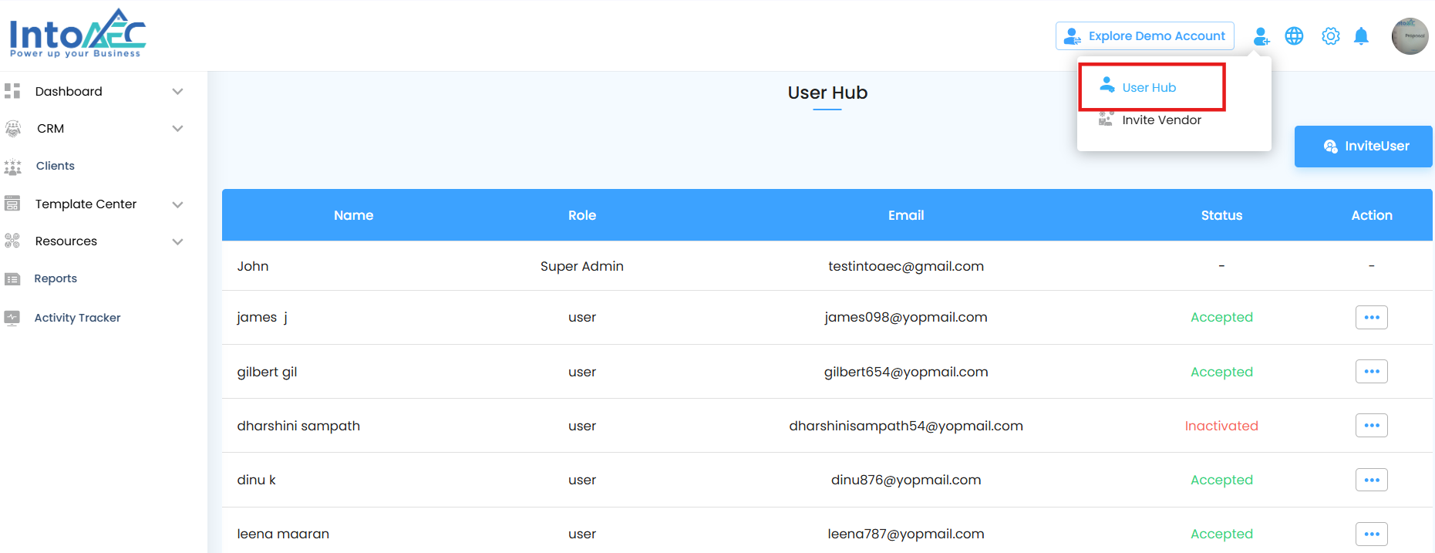Screen dimensions: 1435x553
Task: Click the add-user icon in header
Action: pos(1261,36)
